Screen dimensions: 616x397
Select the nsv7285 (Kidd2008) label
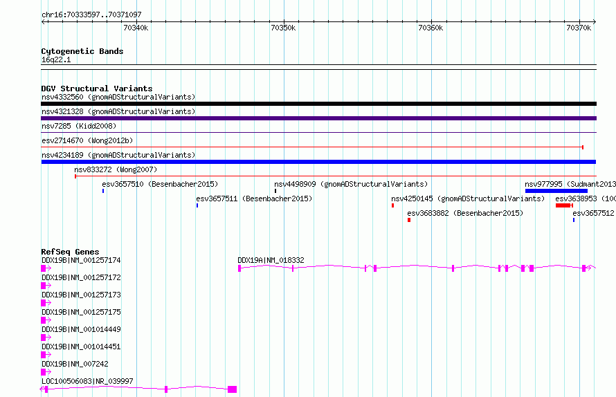coord(79,126)
